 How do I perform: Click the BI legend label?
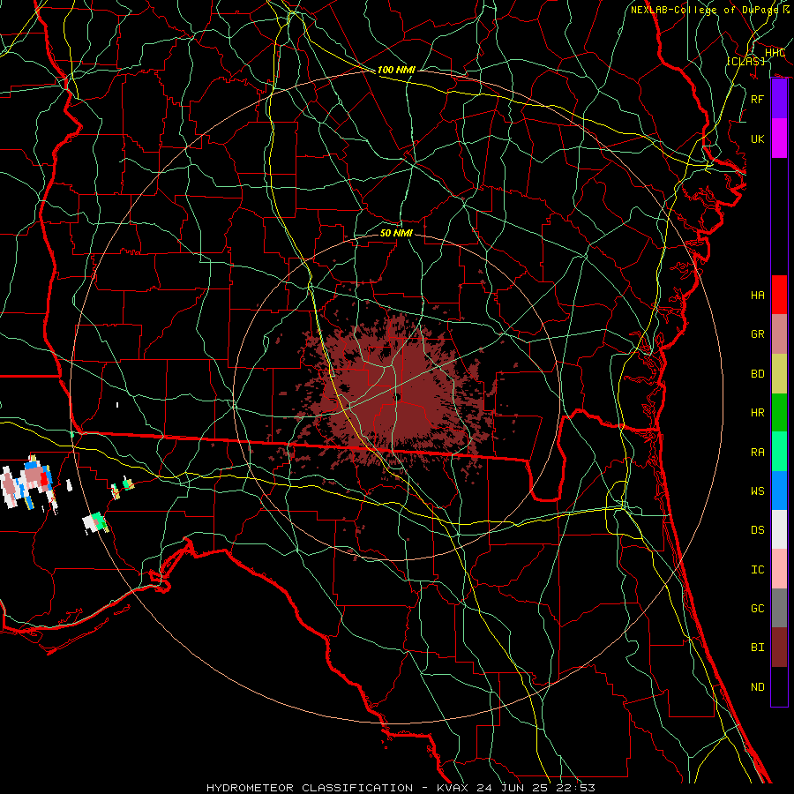pos(758,648)
